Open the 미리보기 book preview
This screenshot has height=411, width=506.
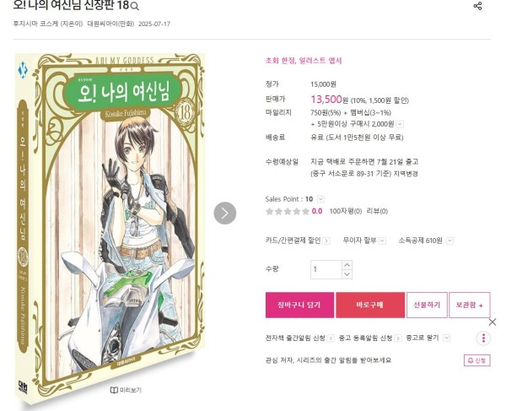point(126,390)
